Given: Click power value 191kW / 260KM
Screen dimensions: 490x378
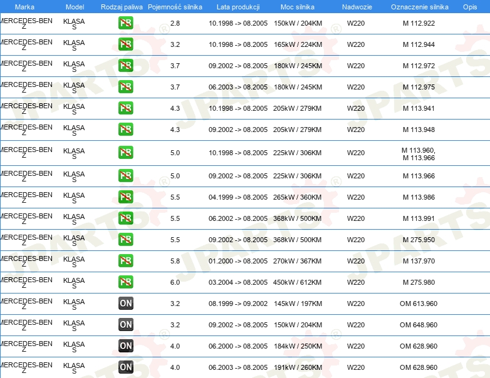Looking at the screenshot, I should (x=298, y=367).
